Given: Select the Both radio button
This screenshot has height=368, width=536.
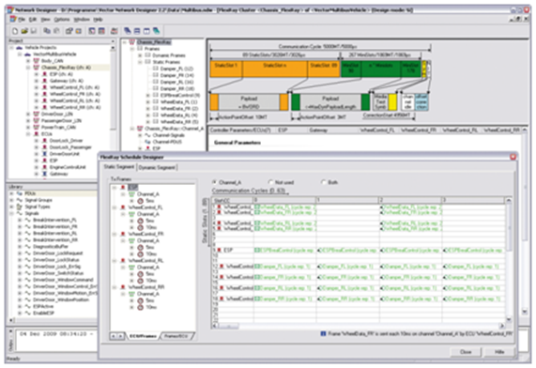Looking at the screenshot, I should [323, 182].
